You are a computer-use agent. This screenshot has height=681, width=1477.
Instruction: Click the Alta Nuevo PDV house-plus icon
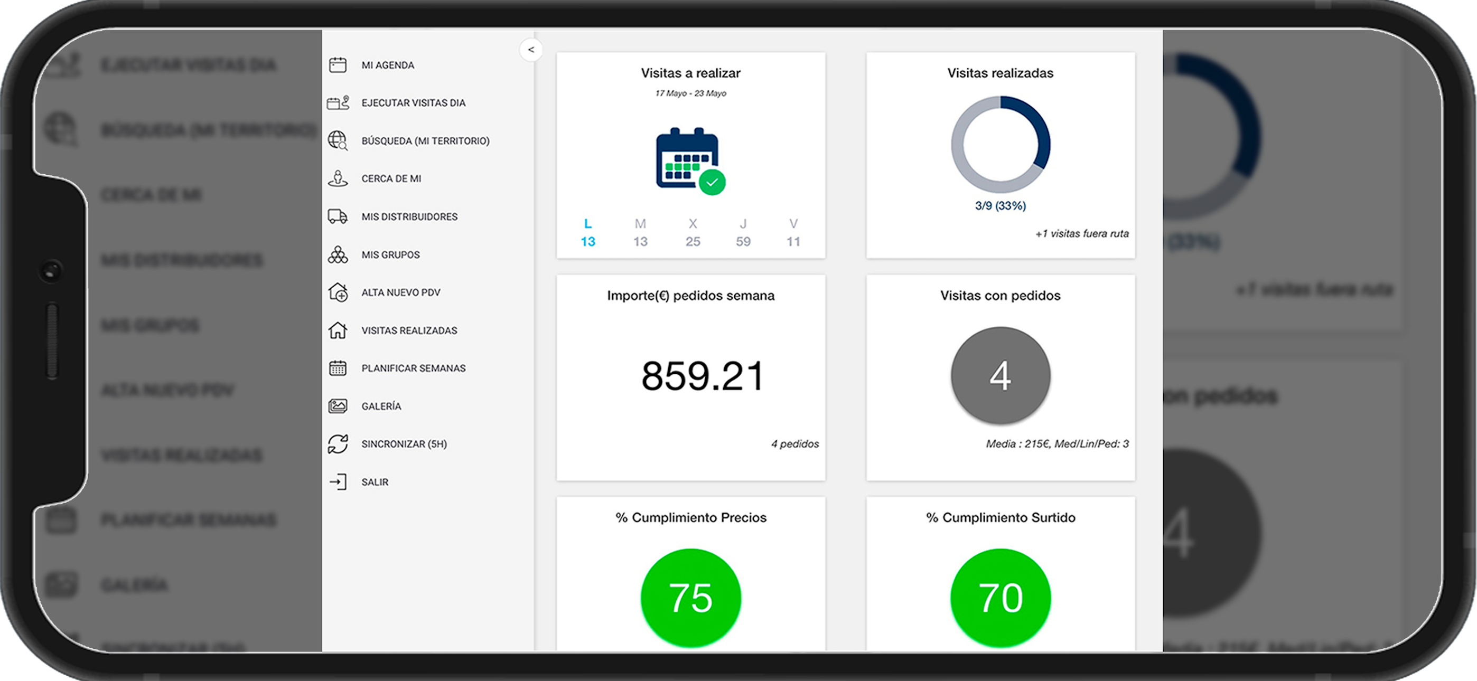tap(338, 292)
